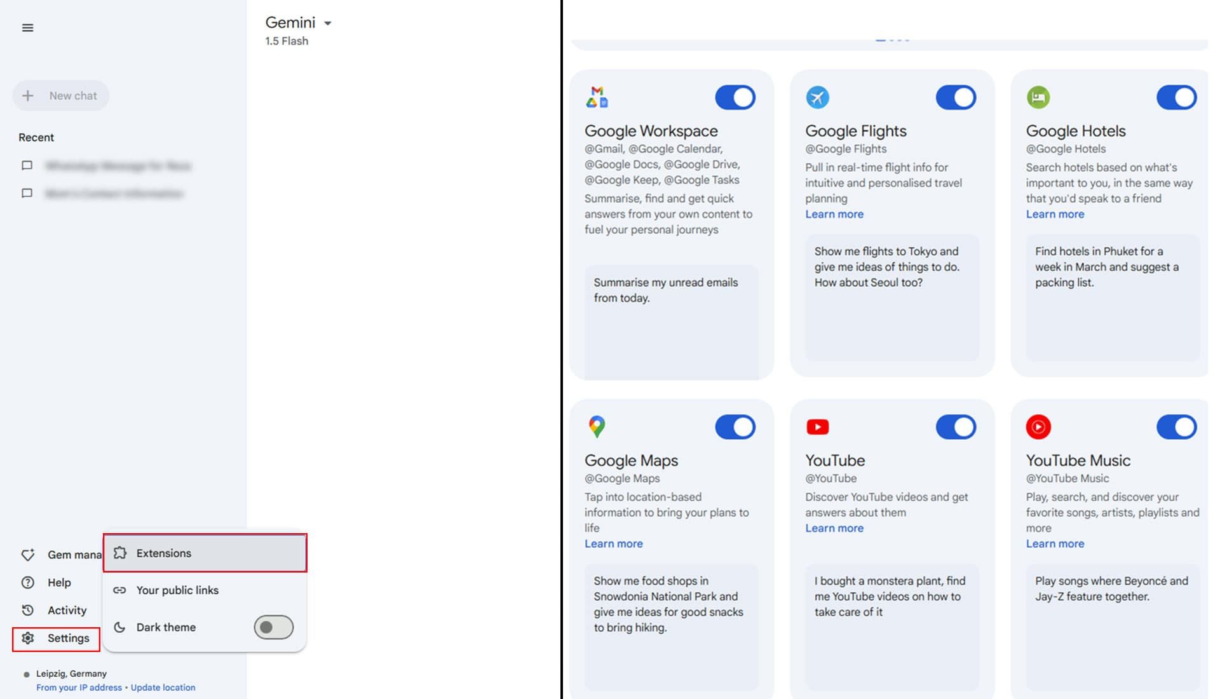Expand the Gemini model dropdown
Viewport: 1220px width, 699px height.
pyautogui.click(x=328, y=22)
